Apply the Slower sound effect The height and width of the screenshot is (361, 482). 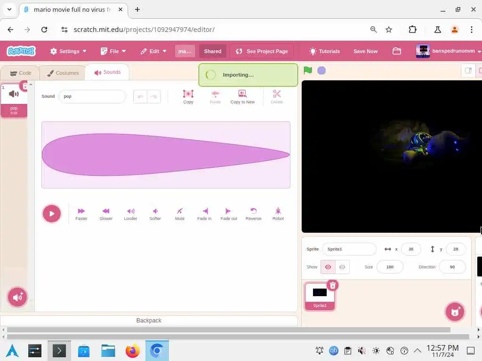pyautogui.click(x=106, y=214)
